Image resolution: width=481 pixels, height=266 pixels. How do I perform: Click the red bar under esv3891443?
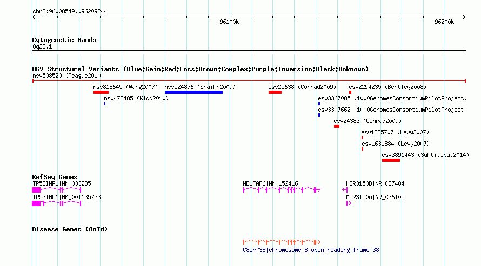pyautogui.click(x=391, y=160)
